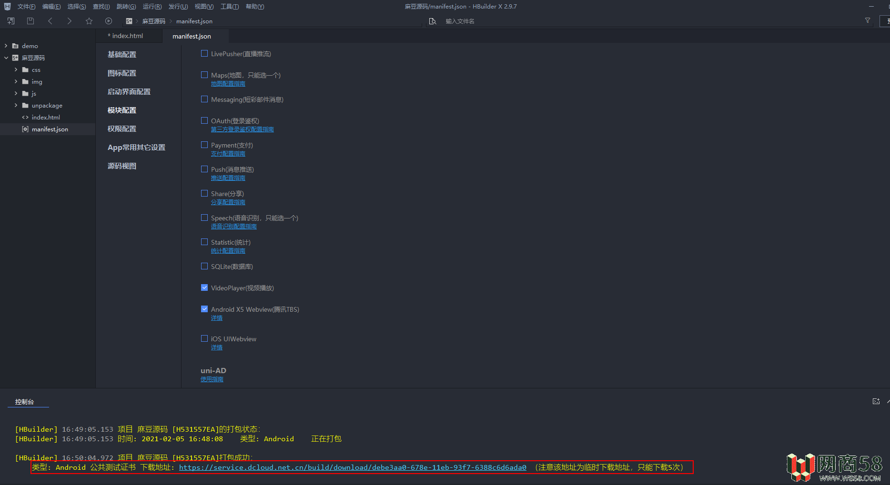Expand the demo project arrow
The image size is (890, 485).
click(6, 46)
